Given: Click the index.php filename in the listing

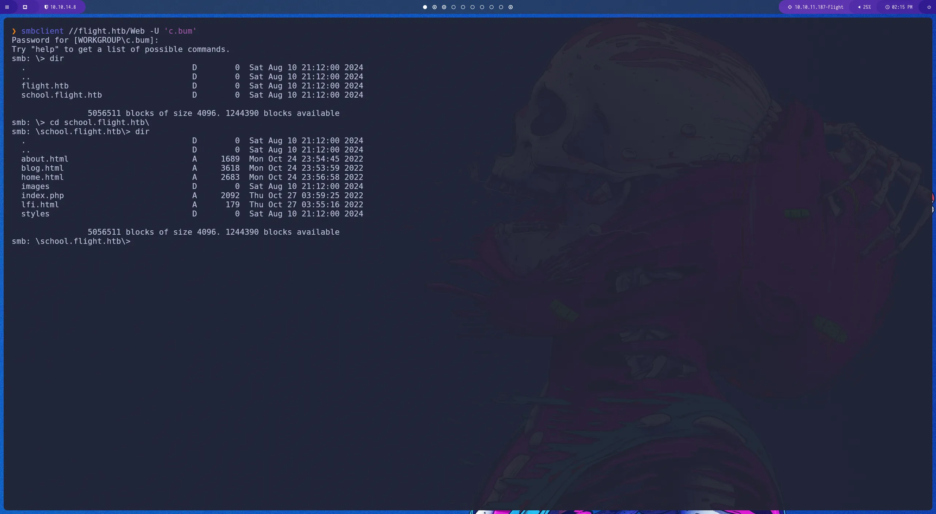Looking at the screenshot, I should [42, 195].
